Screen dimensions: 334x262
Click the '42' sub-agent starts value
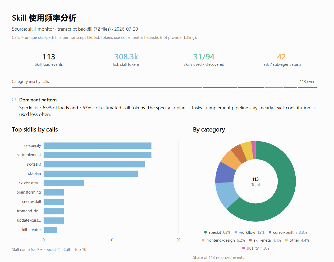point(281,57)
